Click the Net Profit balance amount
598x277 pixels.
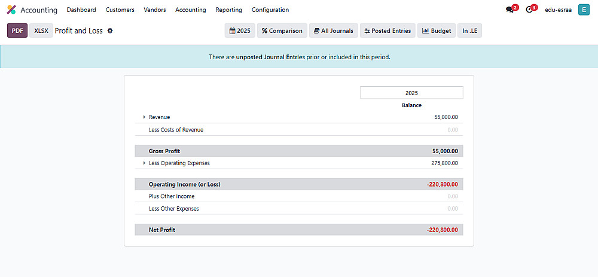click(x=446, y=230)
